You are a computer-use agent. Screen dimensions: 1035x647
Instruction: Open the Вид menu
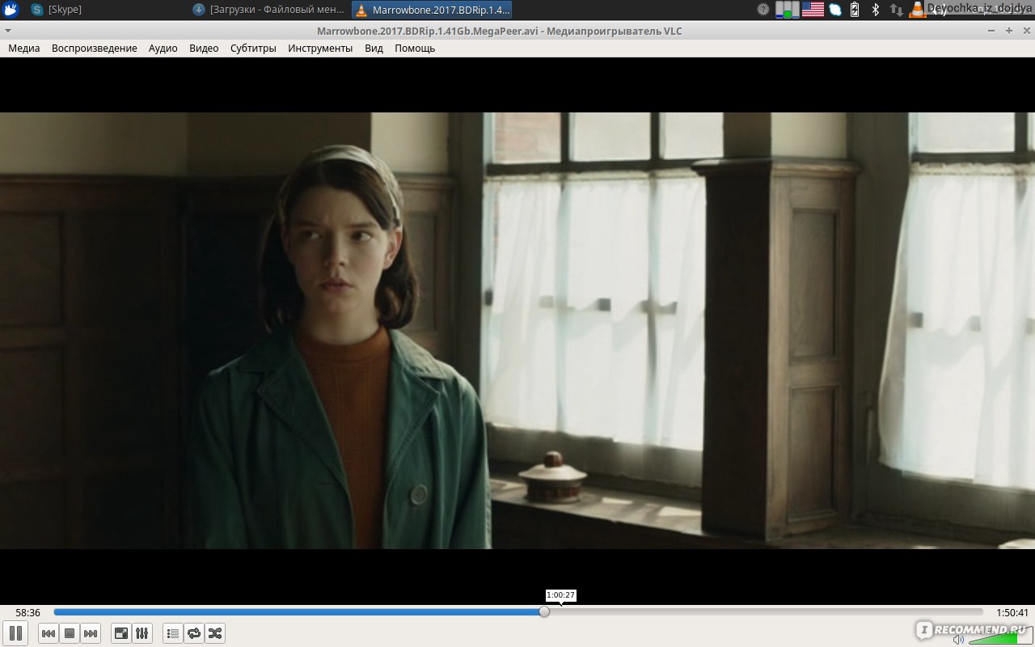coord(374,48)
